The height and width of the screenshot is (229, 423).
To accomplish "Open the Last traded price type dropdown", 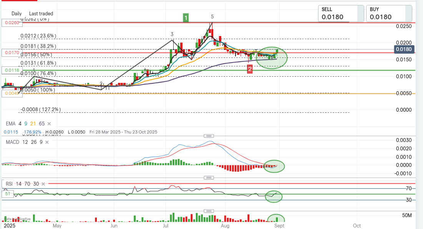I will tap(41, 13).
